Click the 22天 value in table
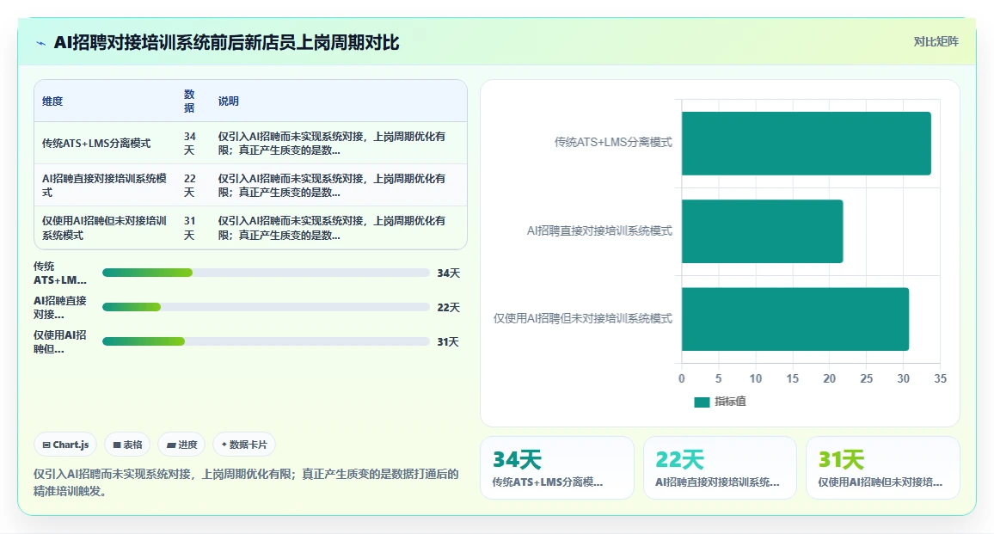This screenshot has height=534, width=994. [x=189, y=185]
